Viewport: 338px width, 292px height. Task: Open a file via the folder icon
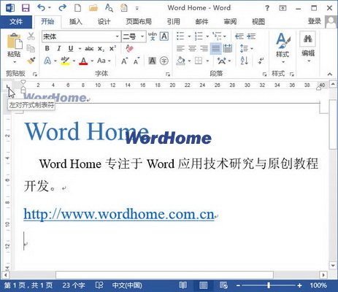[x=93, y=8]
